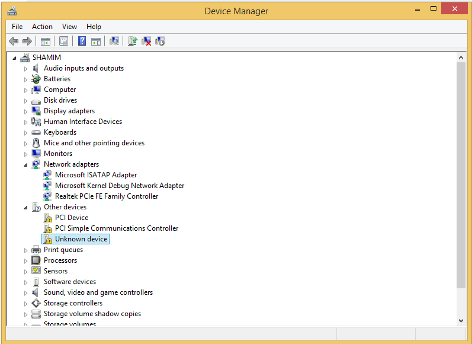Select the Unknown device entry
Image resolution: width=472 pixels, height=344 pixels.
coord(81,239)
